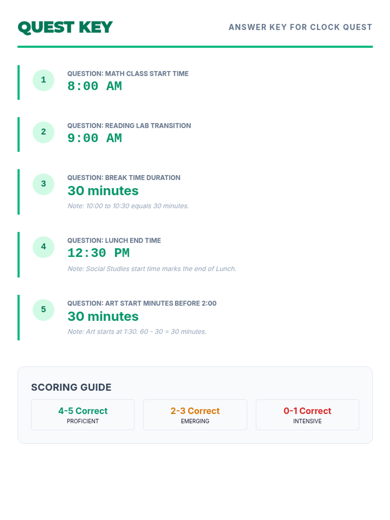The image size is (390, 520).
Task: Click the number 4 circle badge
Action: [43, 247]
